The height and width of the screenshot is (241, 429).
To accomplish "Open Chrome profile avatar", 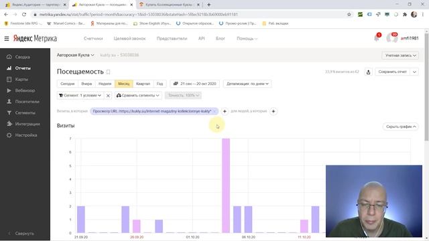I will pyautogui.click(x=414, y=15).
